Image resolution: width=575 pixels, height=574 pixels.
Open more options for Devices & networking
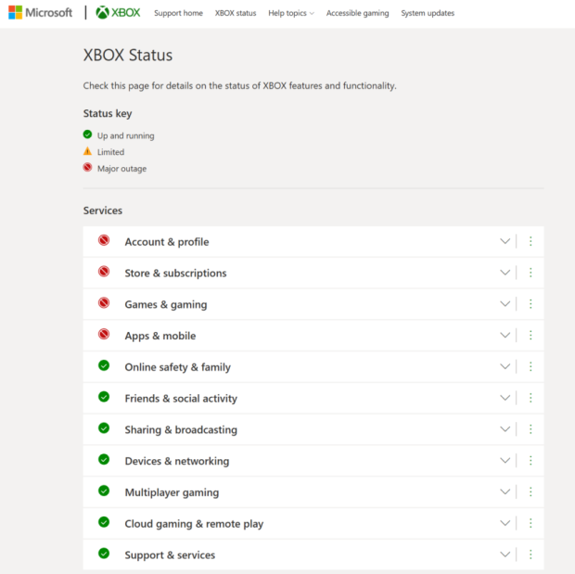point(530,460)
